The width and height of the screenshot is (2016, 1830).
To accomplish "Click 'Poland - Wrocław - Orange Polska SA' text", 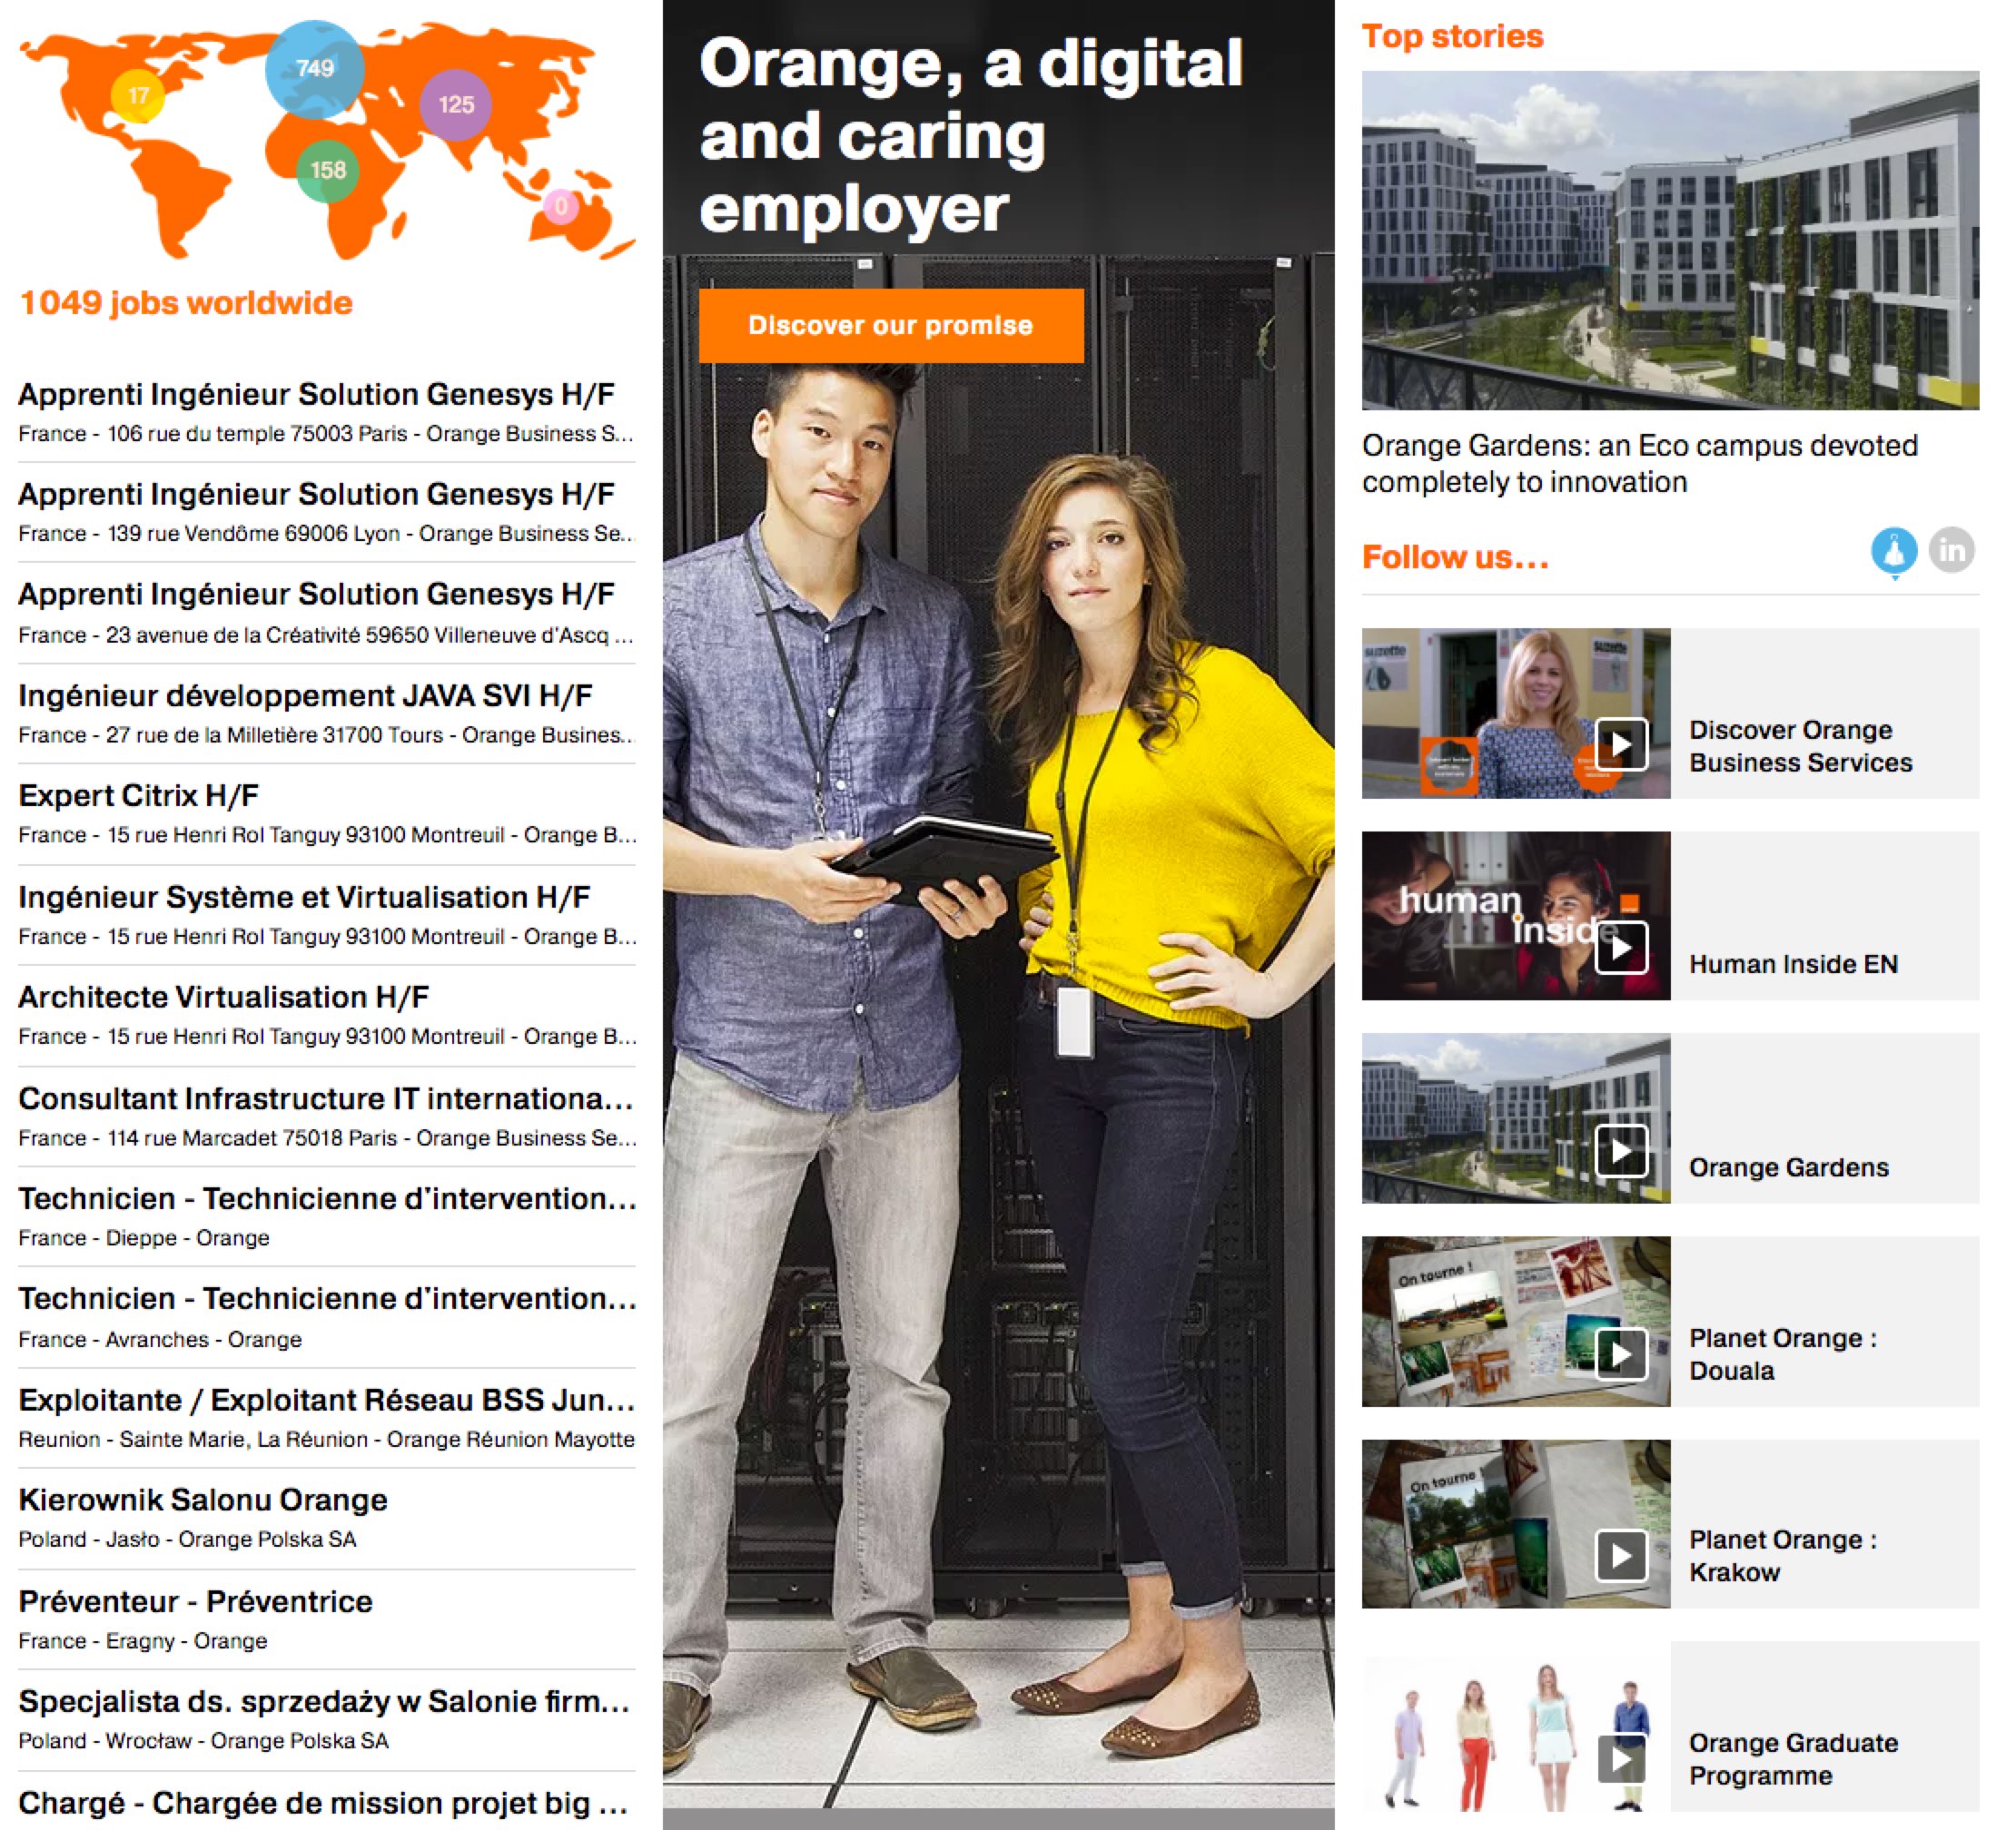I will pyautogui.click(x=203, y=1741).
